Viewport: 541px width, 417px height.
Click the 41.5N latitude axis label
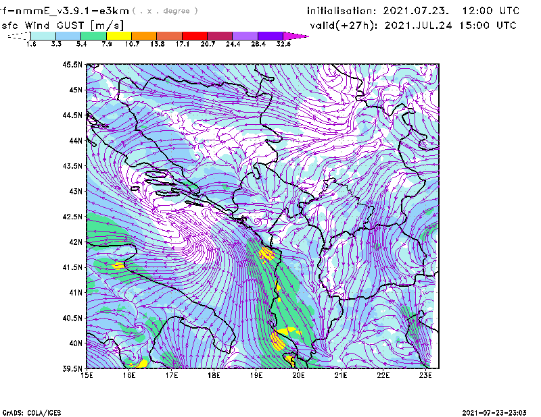pos(72,267)
